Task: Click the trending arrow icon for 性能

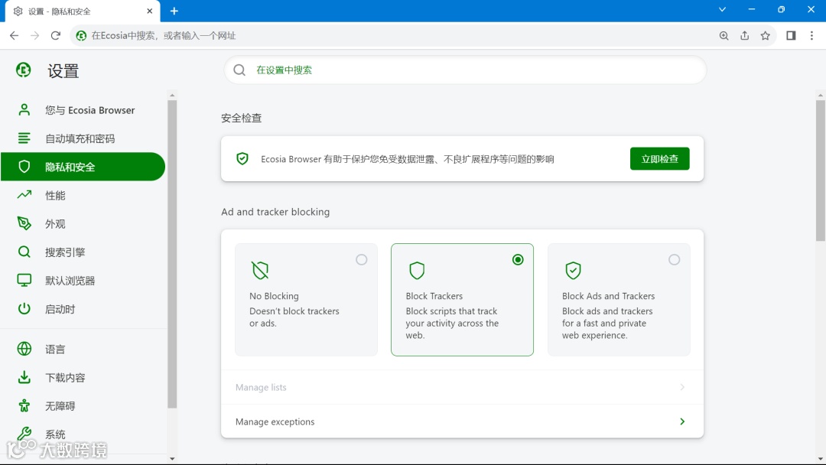Action: pyautogui.click(x=24, y=195)
